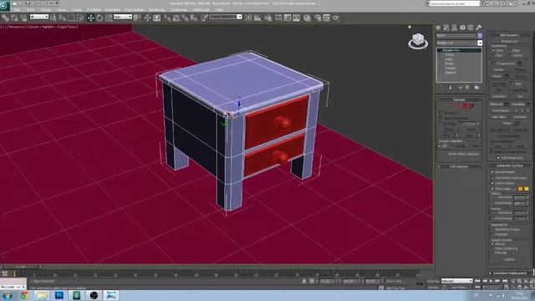
Task: Click the Mirror tool icon
Action: point(248,18)
